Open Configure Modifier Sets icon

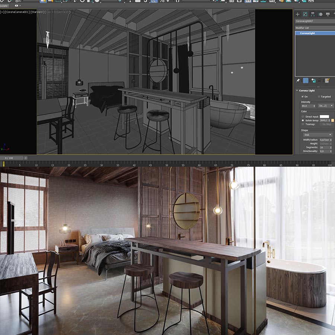(x=327, y=80)
